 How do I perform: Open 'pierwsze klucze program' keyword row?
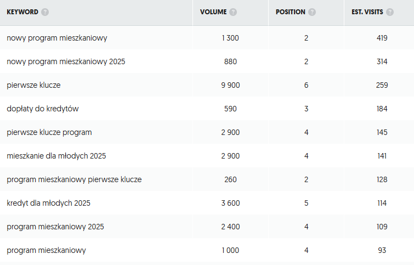pos(49,132)
